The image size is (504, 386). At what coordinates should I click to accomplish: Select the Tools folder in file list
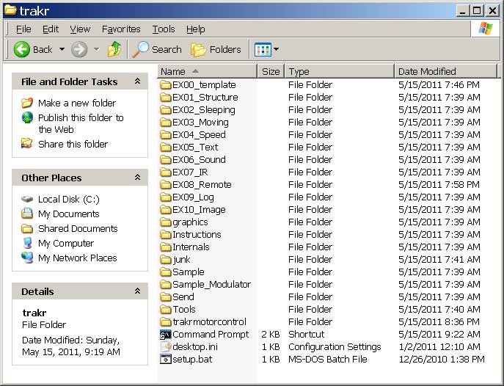184,310
